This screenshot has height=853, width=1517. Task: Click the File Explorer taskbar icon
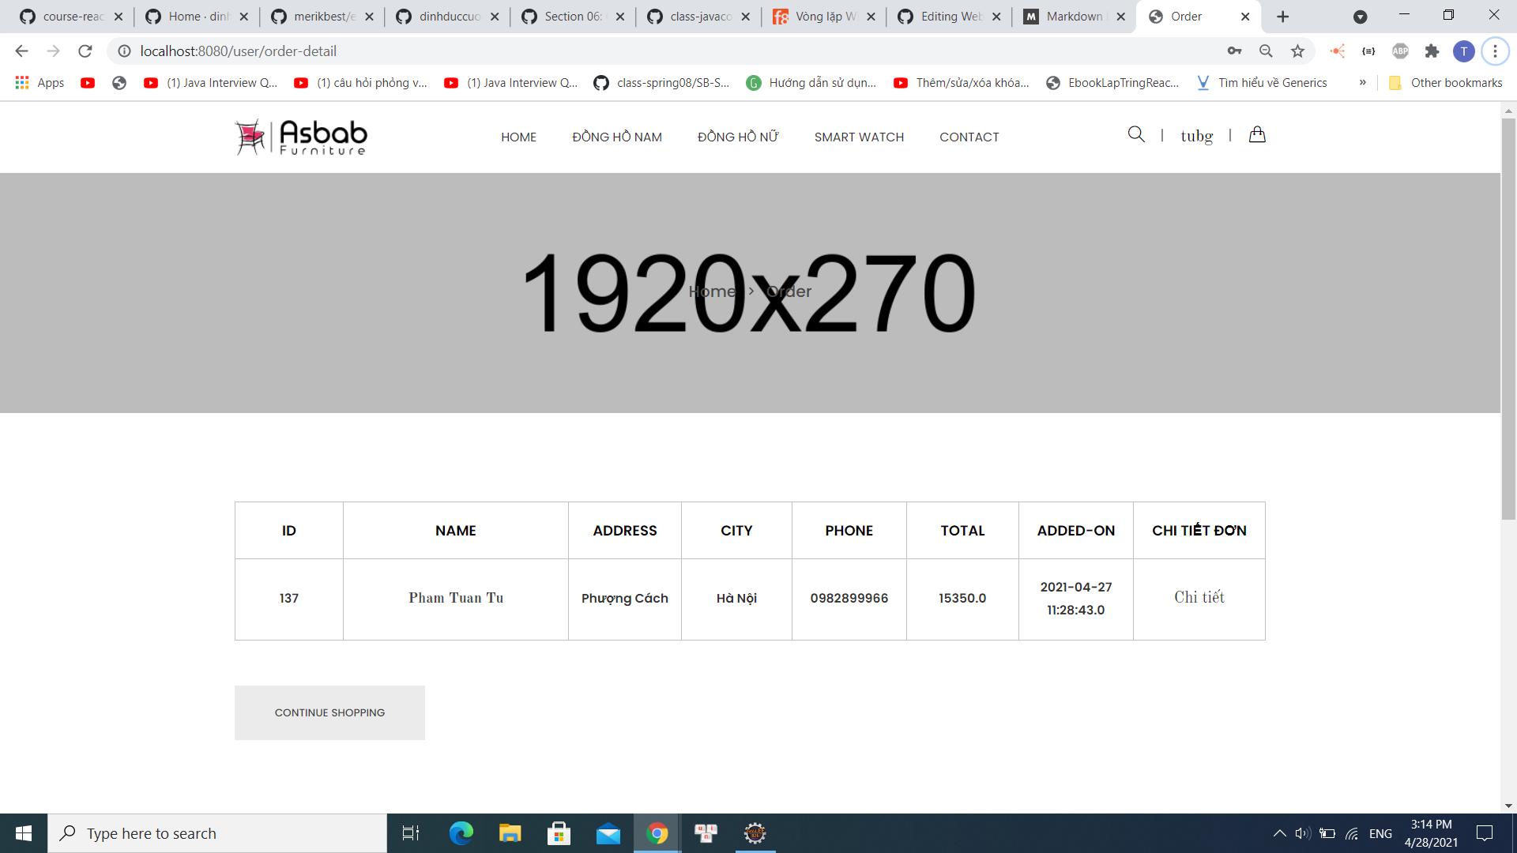510,832
